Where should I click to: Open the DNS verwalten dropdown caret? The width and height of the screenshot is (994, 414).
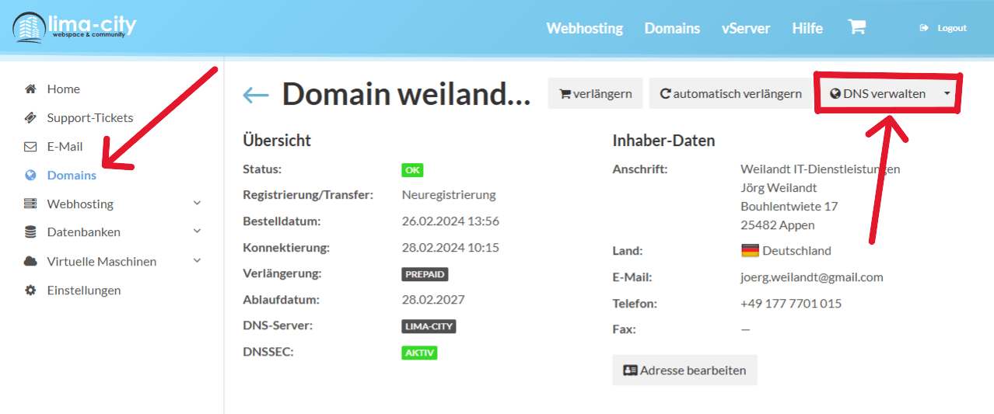947,94
